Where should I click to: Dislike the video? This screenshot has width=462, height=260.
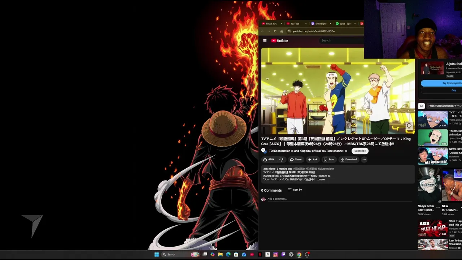(281, 159)
